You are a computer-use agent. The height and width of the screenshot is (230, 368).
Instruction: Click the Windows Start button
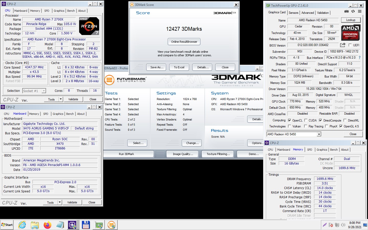7,225
